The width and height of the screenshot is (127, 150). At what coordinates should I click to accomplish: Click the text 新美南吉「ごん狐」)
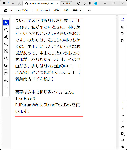coord(34,79)
